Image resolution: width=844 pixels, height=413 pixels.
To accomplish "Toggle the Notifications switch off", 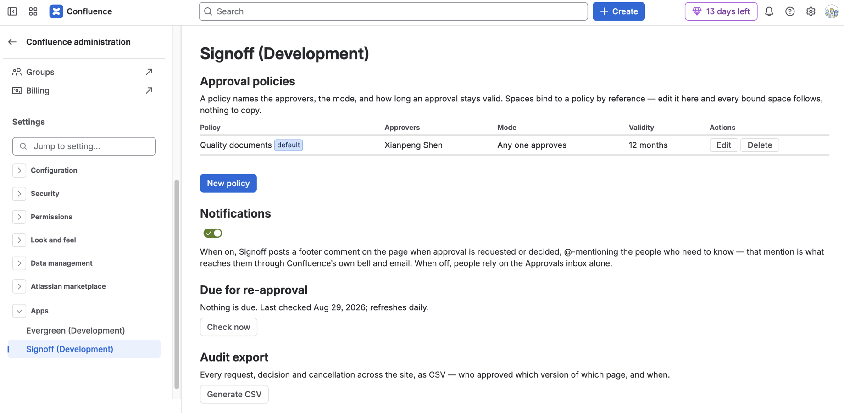I will coord(213,233).
